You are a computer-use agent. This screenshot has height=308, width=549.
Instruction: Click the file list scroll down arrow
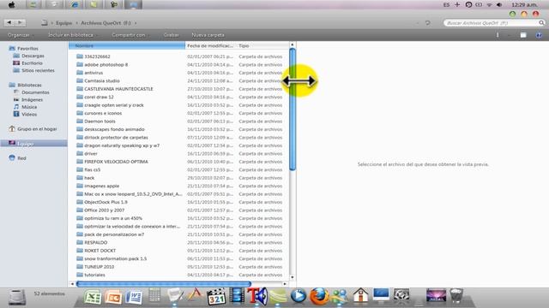(293, 277)
